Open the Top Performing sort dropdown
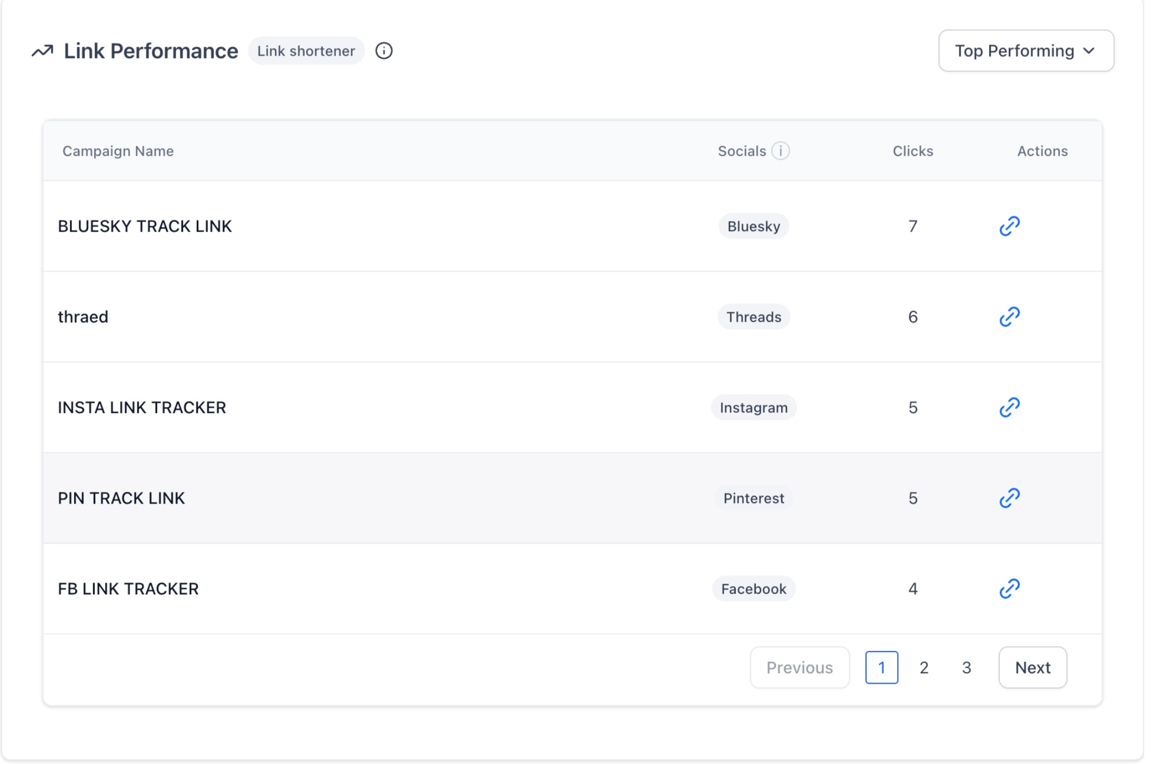Image resolution: width=1152 pixels, height=764 pixels. (1026, 51)
